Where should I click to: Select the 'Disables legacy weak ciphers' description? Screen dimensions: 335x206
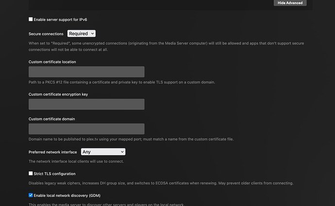click(161, 183)
